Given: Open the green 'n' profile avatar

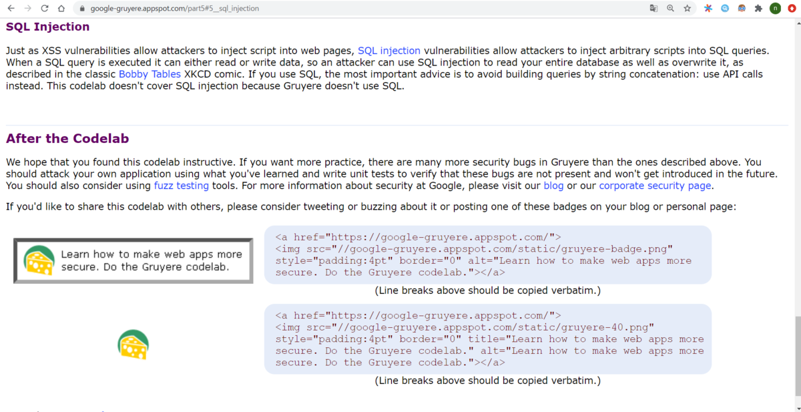Looking at the screenshot, I should [775, 9].
